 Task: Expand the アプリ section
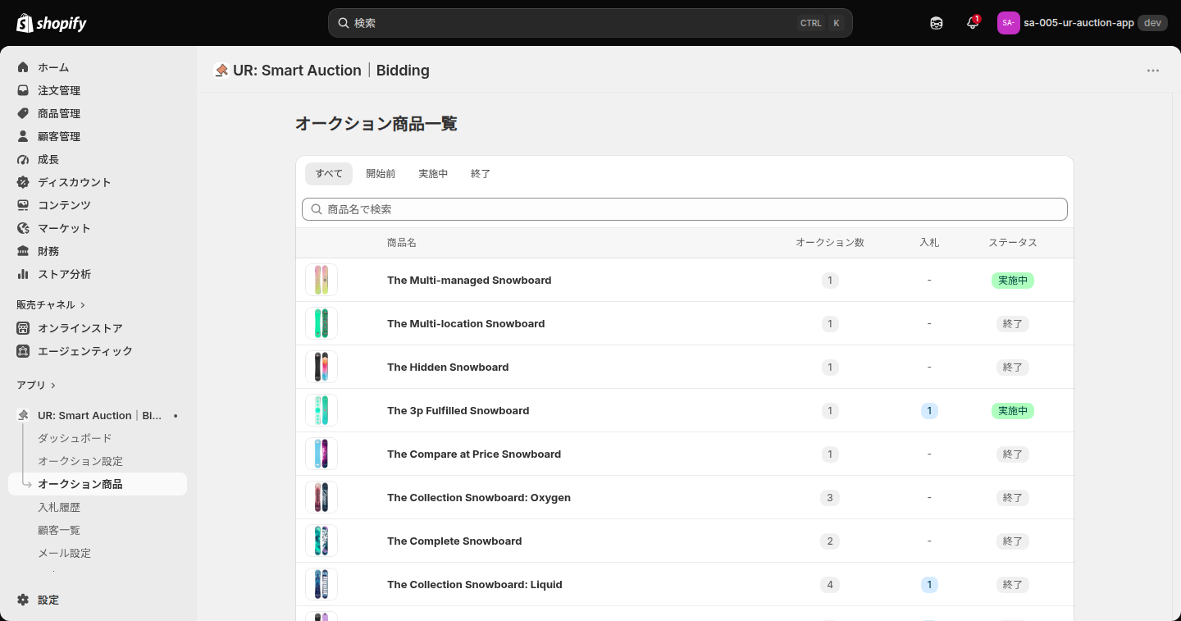pos(36,386)
